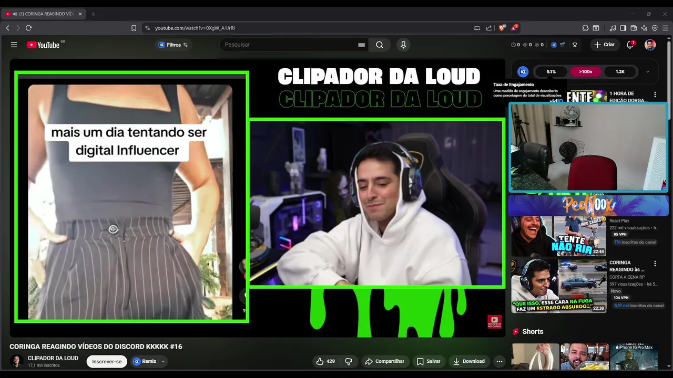This screenshot has width=673, height=378.
Task: Open the account avatar menu
Action: click(x=650, y=45)
